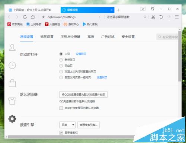Restore closed tab with undo icon
Screen dimensions: 186x143
coord(161,17)
